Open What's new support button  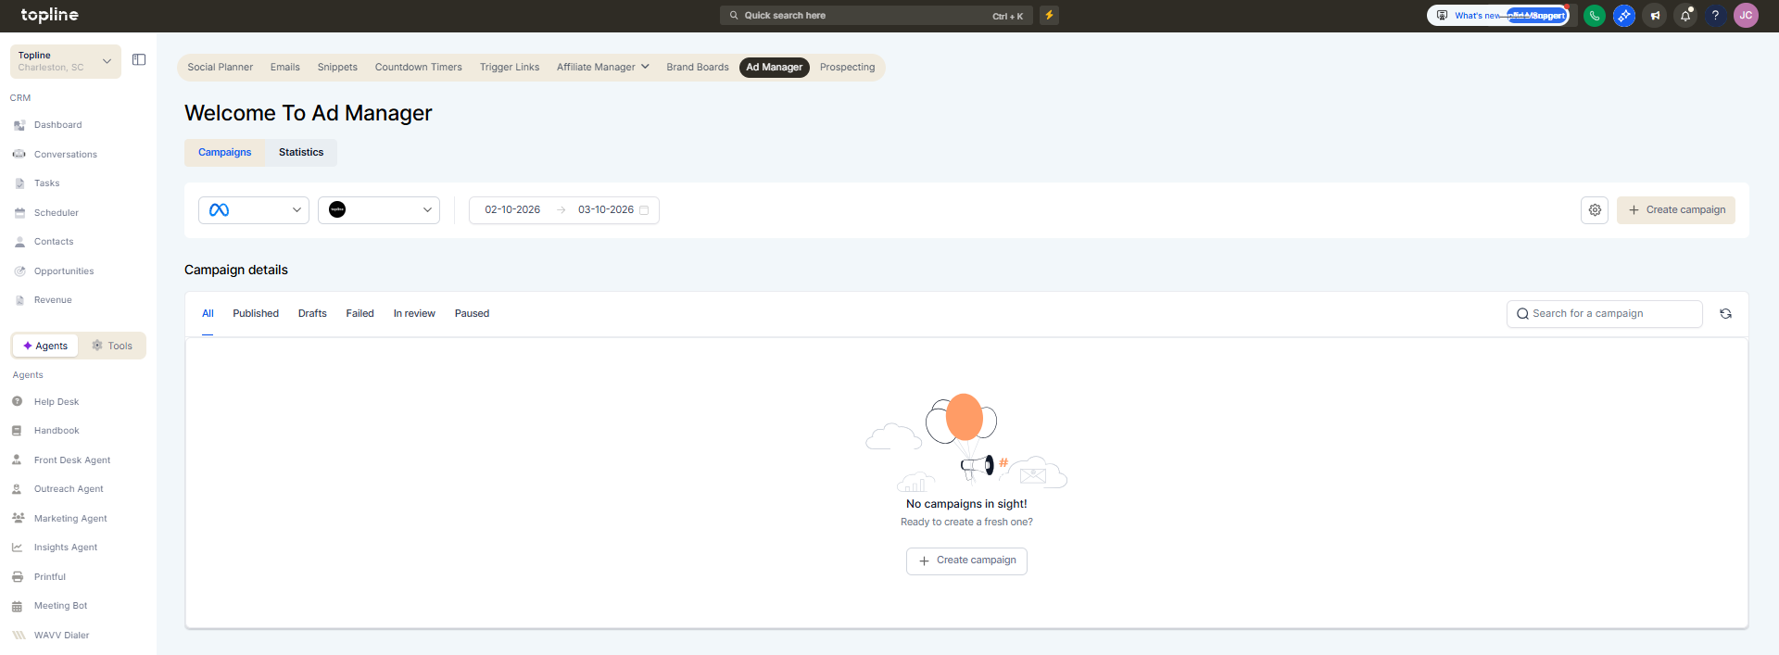[x=1497, y=15]
